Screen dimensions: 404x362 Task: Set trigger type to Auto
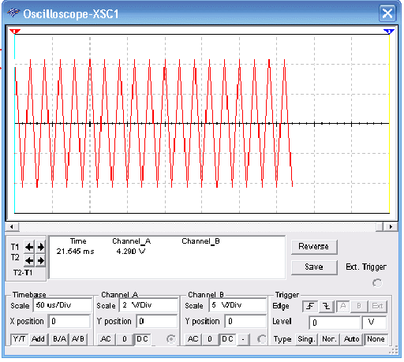pyautogui.click(x=351, y=339)
